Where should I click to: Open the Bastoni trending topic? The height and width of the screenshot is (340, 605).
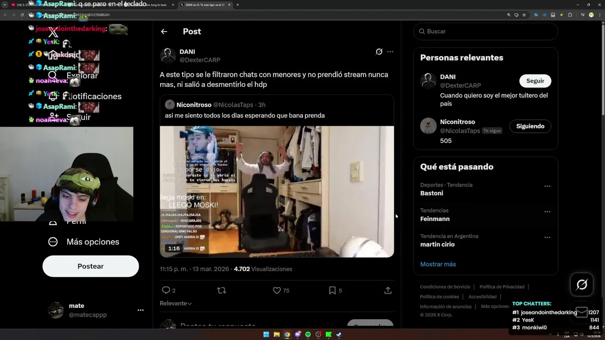[432, 193]
